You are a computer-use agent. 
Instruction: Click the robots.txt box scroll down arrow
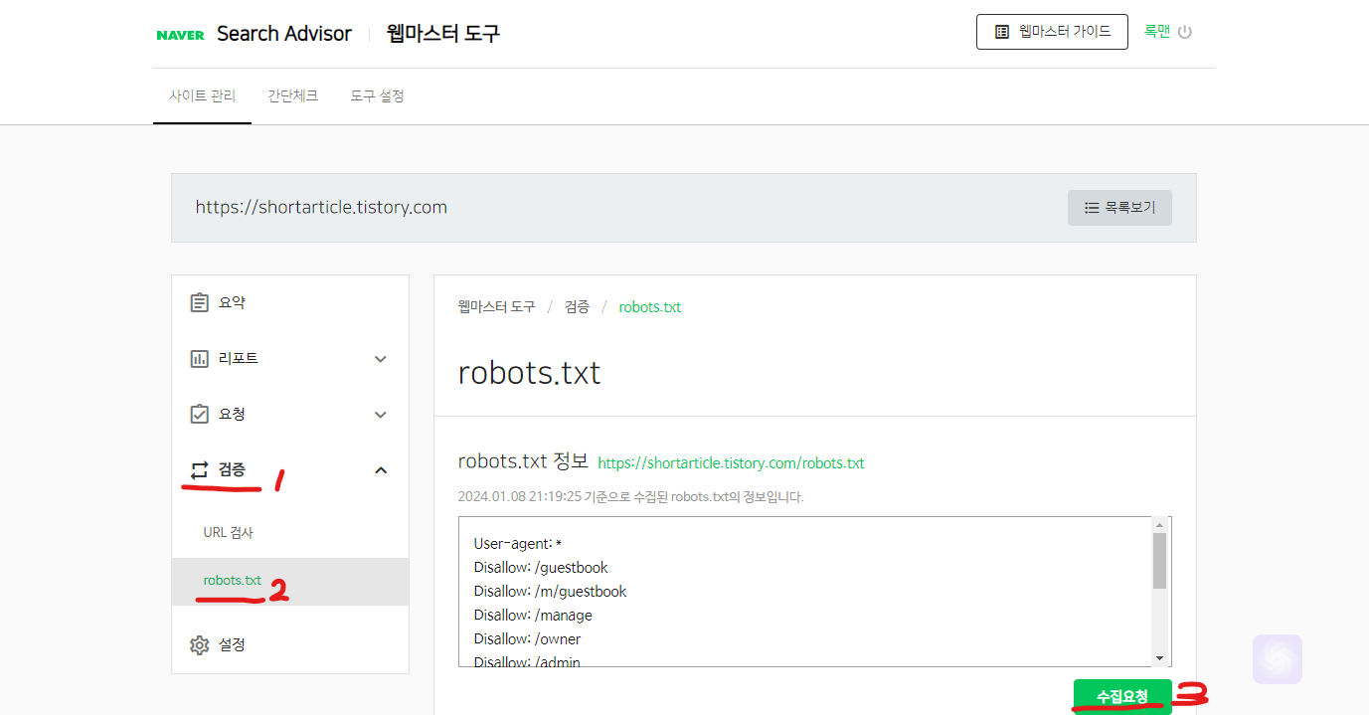1159,658
